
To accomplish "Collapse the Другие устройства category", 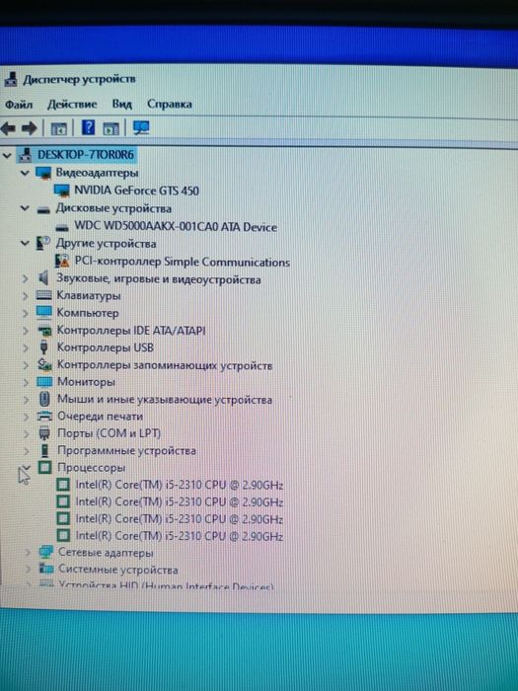I will tap(25, 243).
